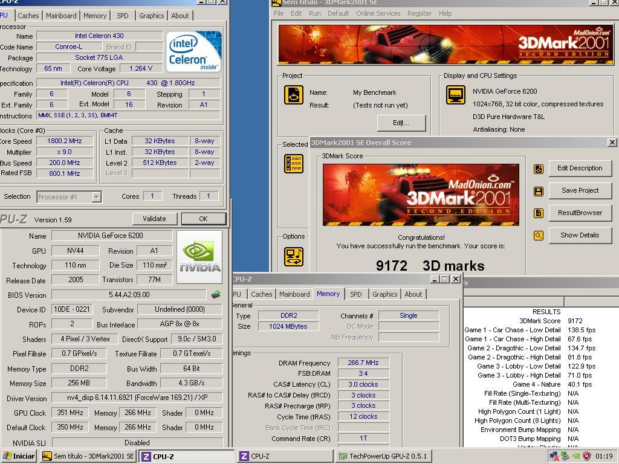Screen dimensions: 619x464
Task: Open the Run menu in 3DMark2001
Action: point(314,13)
